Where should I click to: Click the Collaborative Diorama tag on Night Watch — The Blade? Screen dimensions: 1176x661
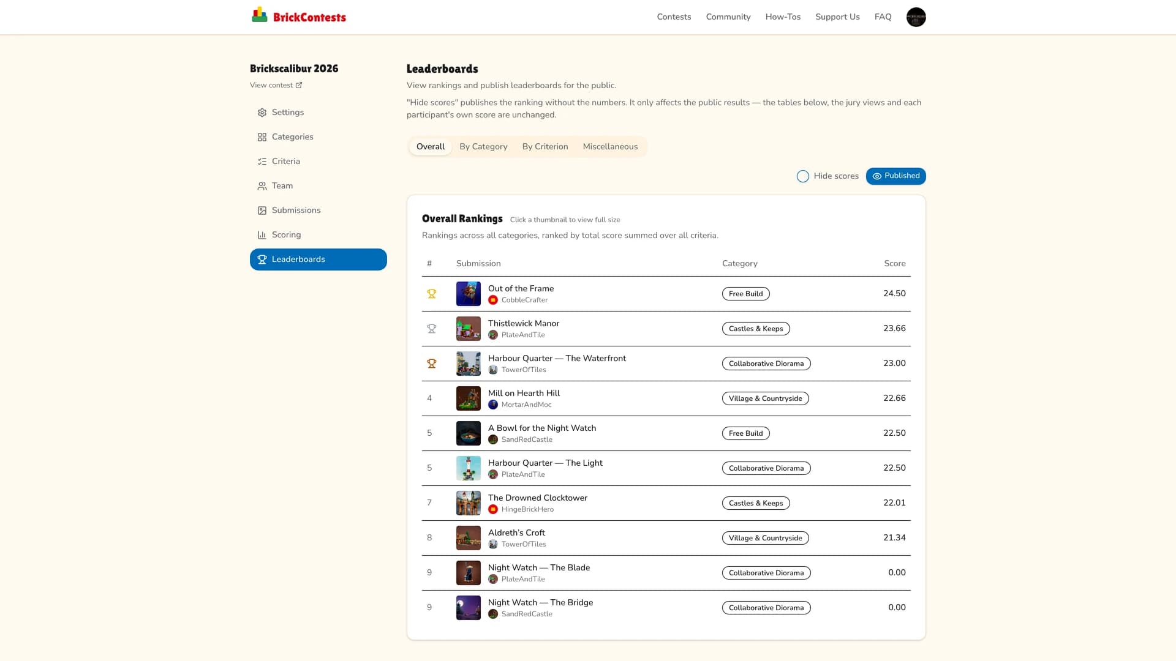pyautogui.click(x=766, y=573)
